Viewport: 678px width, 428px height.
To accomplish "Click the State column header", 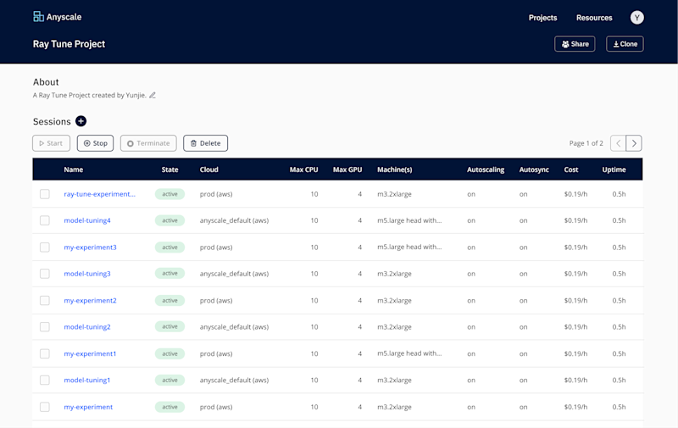I will pos(170,170).
